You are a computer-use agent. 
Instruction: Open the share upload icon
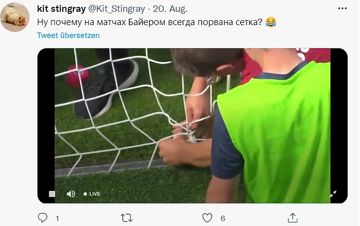pyautogui.click(x=292, y=218)
